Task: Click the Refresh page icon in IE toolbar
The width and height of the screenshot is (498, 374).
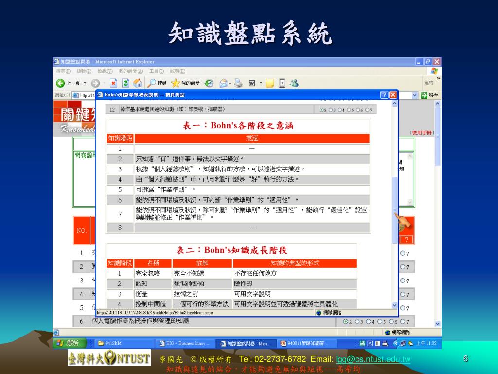Action: tap(126, 83)
